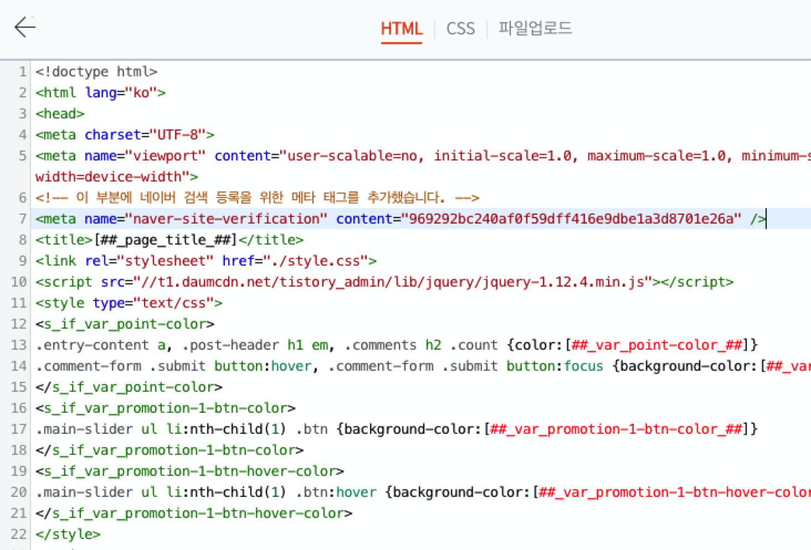
Task: Click the link rel stylesheet line
Action: pyautogui.click(x=206, y=261)
